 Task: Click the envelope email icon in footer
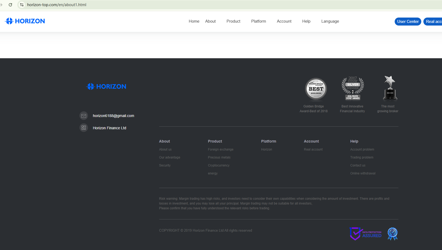(84, 116)
